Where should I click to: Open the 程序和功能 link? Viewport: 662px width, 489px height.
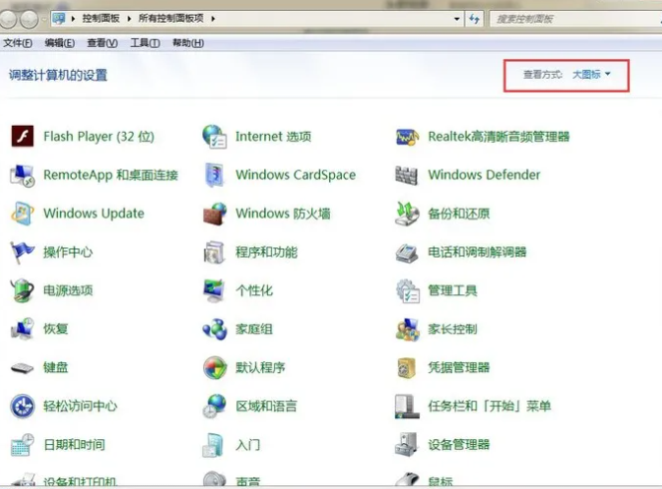pos(266,252)
